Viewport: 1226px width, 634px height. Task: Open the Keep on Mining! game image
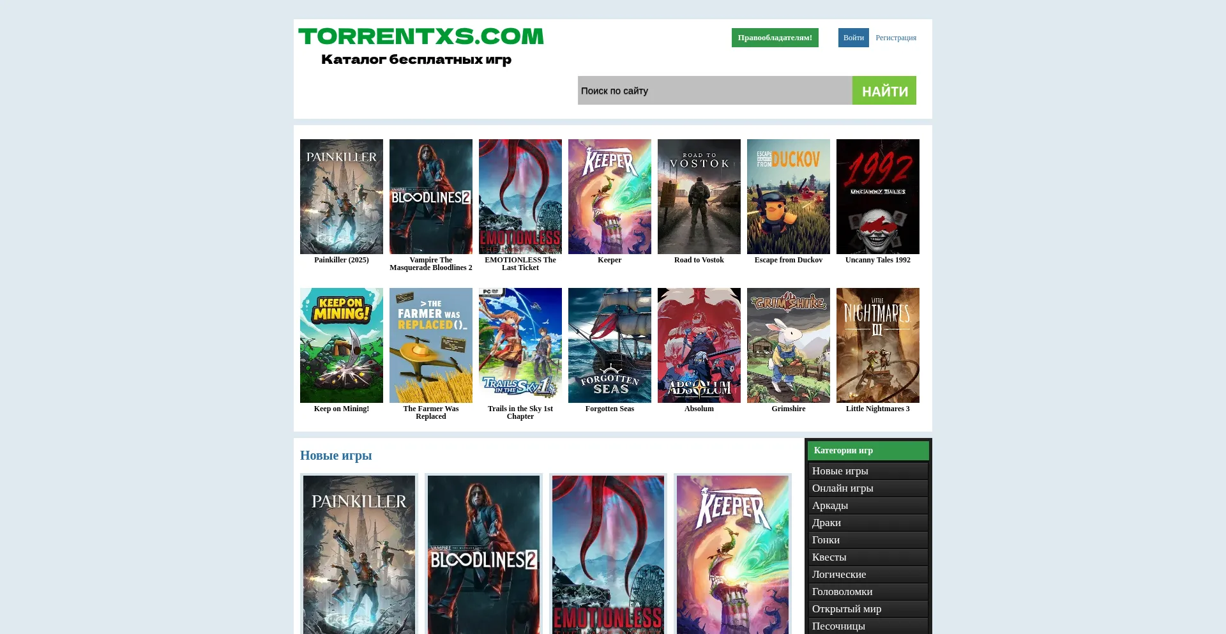point(341,345)
